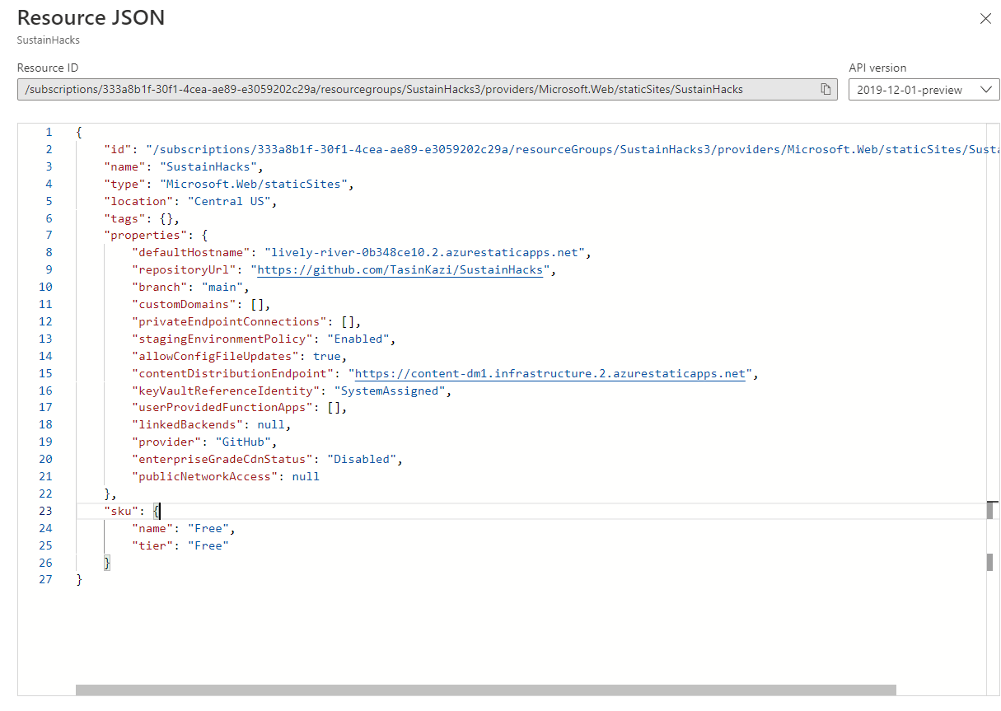This screenshot has height=711, width=1001.
Task: Click the closing bracket on line 26
Action: tap(107, 563)
